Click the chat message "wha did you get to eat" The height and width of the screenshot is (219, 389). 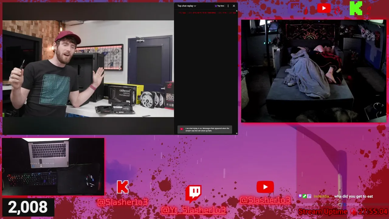coord(353,196)
